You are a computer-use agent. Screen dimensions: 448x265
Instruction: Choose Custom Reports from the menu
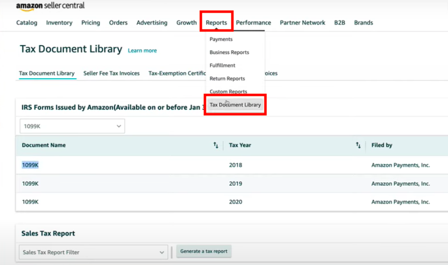[228, 92]
